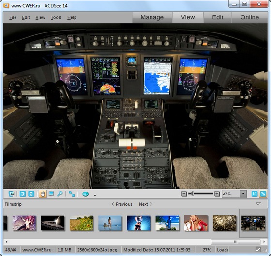Screen dimensions: 271x256
Task: Click the zoom slider handle
Action: pos(192,193)
